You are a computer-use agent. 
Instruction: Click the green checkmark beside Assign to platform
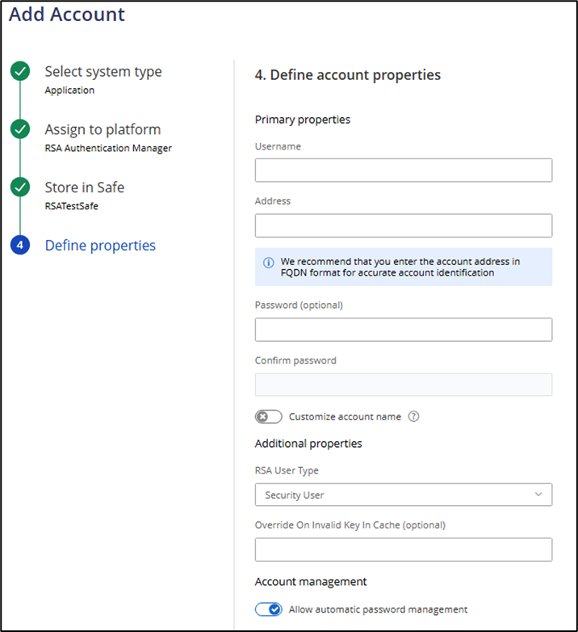20,129
